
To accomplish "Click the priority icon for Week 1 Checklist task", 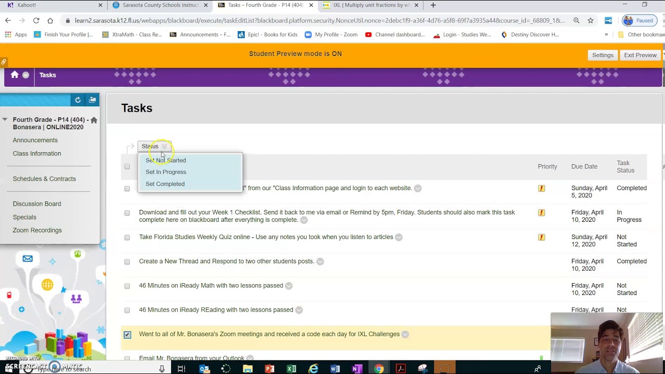I will (x=541, y=213).
